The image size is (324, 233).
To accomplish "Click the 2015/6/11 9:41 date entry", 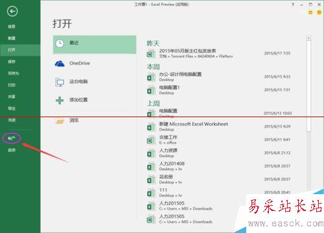I will (277, 140).
